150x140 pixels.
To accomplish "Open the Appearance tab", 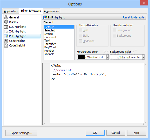I will tap(51, 11).
